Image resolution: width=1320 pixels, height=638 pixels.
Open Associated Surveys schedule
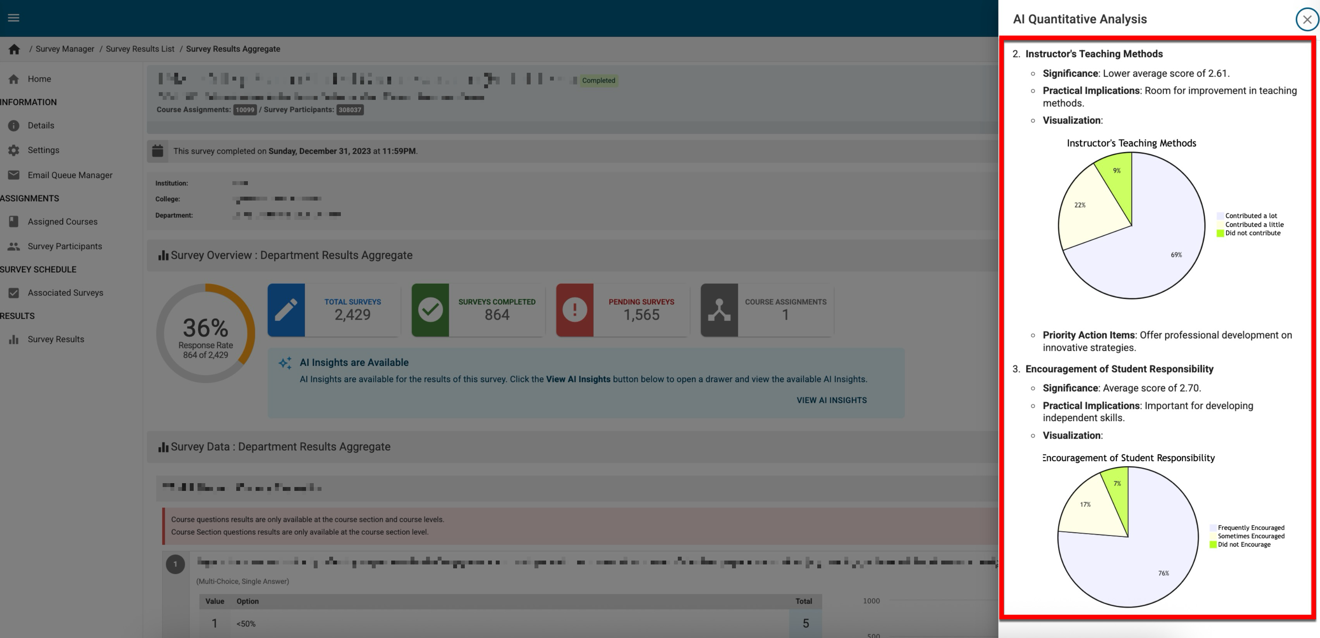coord(65,293)
